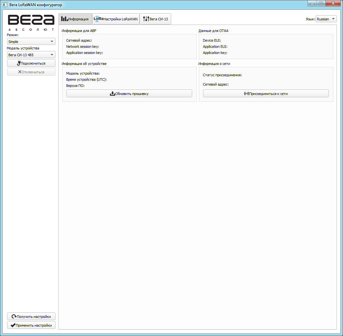Viewport: 343px width, 336px height.
Task: Click Сетевой адрес label in network info
Action: (x=216, y=84)
